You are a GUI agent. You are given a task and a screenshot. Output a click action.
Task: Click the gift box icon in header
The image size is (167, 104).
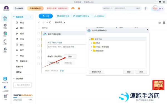(79, 8)
